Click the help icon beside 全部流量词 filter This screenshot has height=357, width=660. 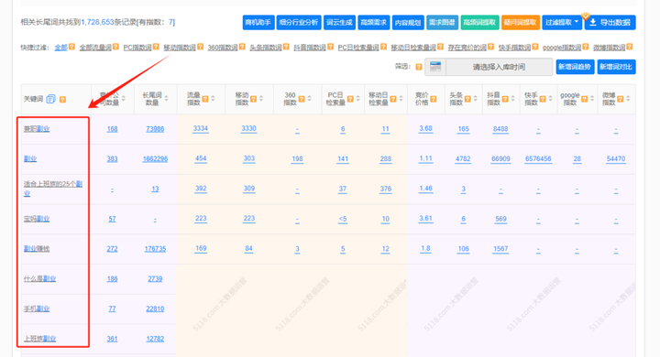pyautogui.click(x=115, y=47)
